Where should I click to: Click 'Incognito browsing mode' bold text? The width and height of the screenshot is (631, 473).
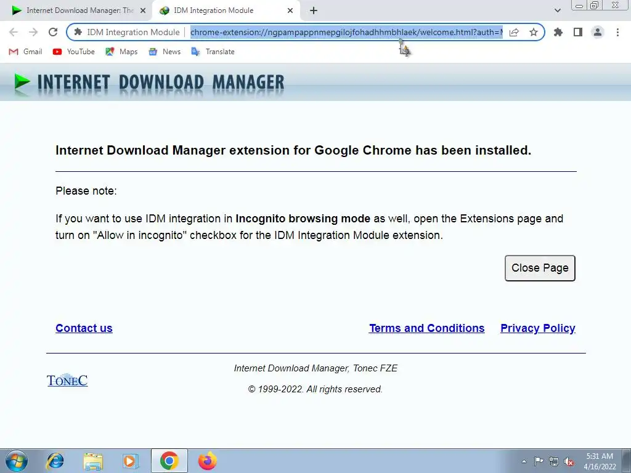pos(303,219)
